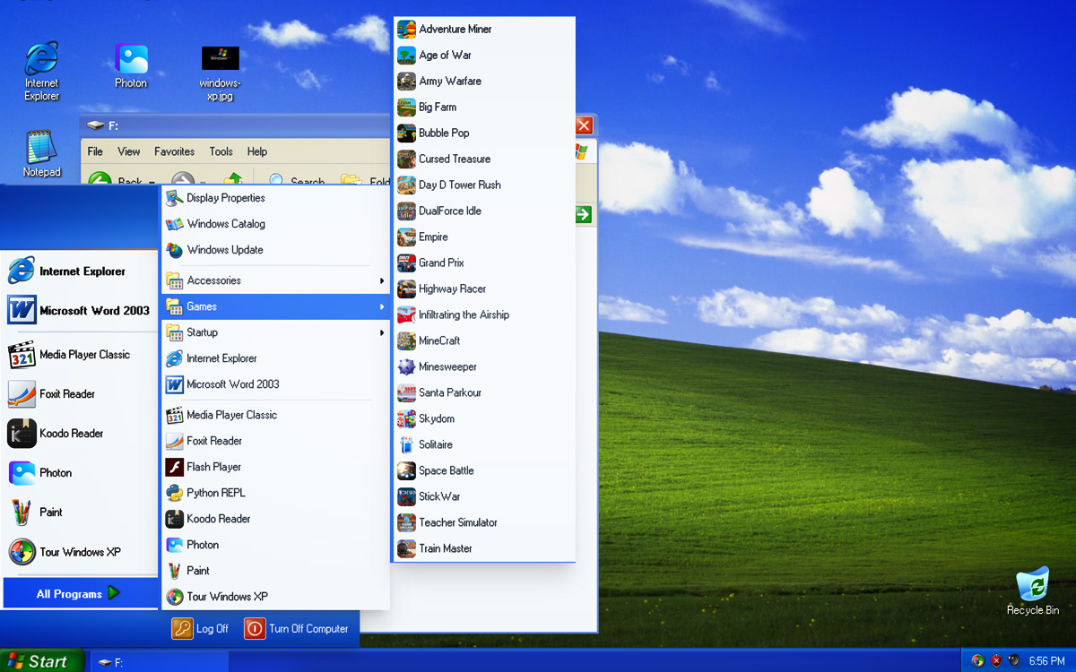Viewport: 1076px width, 672px height.
Task: Open StickWar game
Action: (x=483, y=497)
